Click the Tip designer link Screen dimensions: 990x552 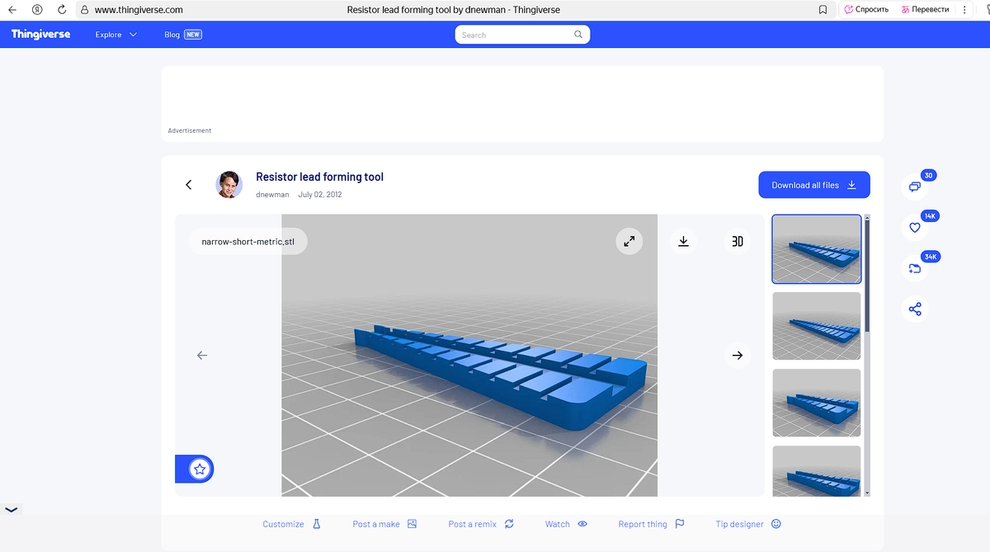click(748, 524)
